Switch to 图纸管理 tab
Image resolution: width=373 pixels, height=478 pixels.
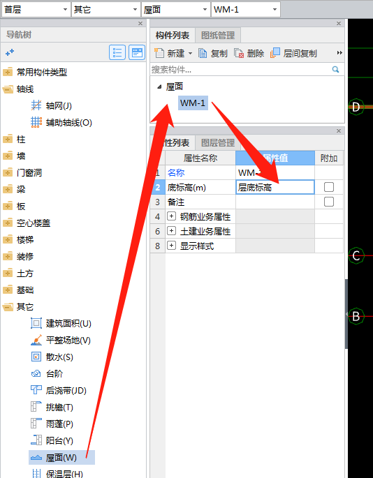click(218, 36)
